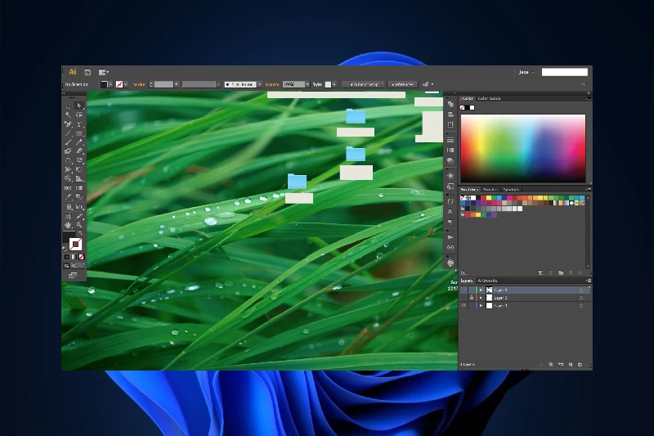Open the Links panel icon in dock
This screenshot has height=436, width=654.
click(450, 248)
